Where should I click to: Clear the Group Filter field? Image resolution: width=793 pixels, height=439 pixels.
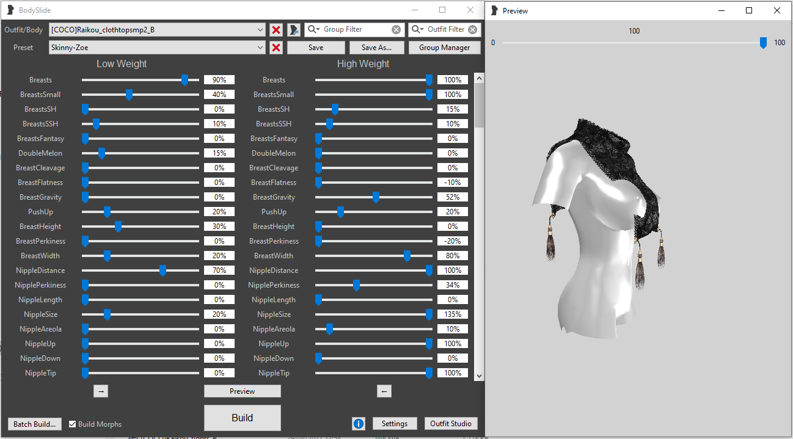pyautogui.click(x=396, y=29)
